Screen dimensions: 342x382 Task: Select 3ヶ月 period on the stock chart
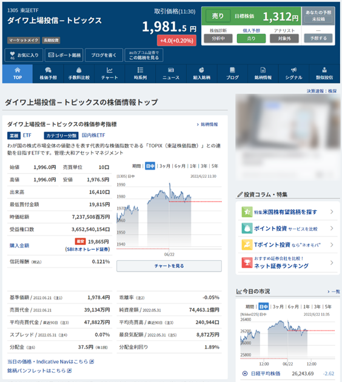click(165, 166)
